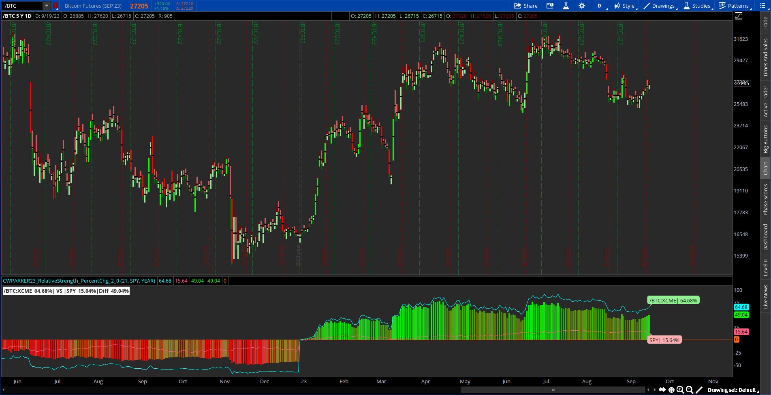Screen dimensions: 771x395
Task: Click the cursor icon at chart top-right corner
Action: point(739,16)
